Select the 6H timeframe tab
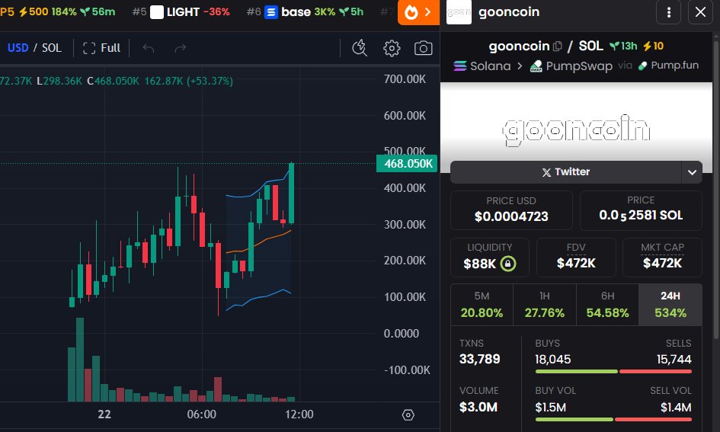The image size is (720, 432). [606, 305]
